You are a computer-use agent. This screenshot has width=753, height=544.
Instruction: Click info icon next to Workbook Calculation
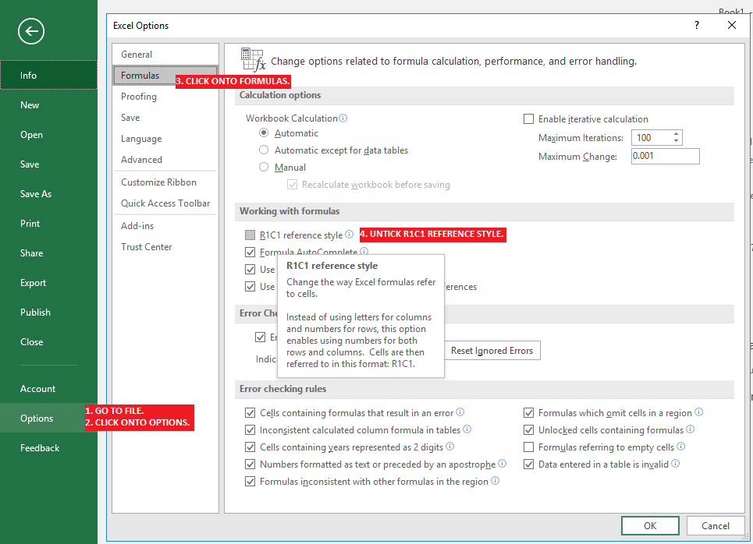[x=343, y=118]
